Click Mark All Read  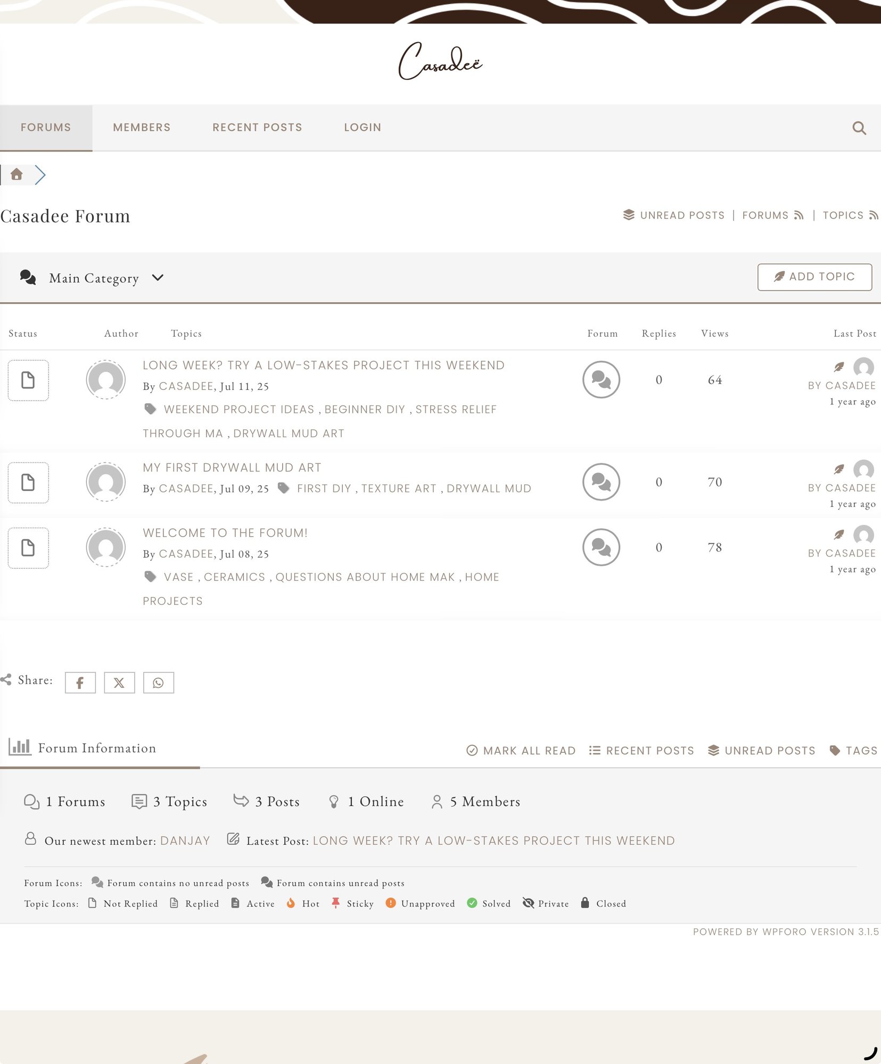[521, 751]
